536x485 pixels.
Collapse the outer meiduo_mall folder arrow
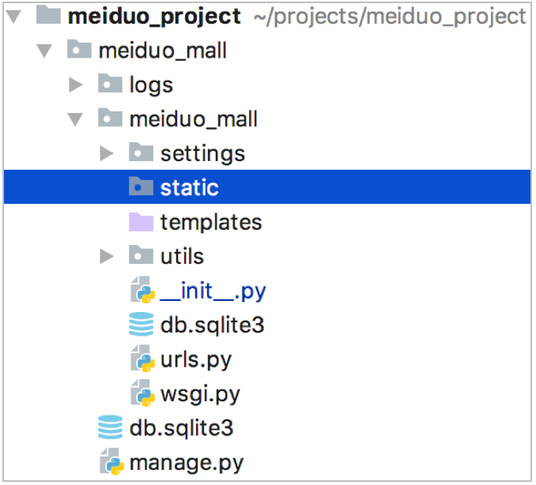pos(45,51)
